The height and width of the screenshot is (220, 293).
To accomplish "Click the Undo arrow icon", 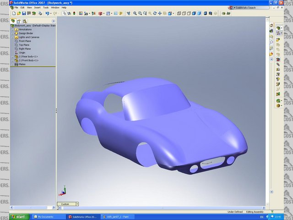I will click(47, 13).
